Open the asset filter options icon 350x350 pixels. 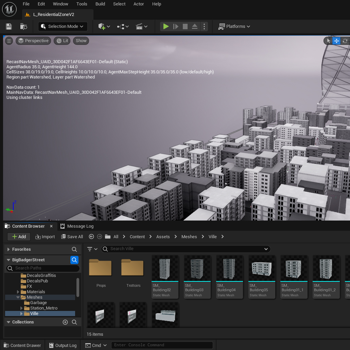[x=92, y=249]
